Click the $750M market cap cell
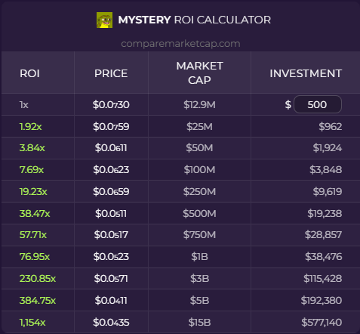360x334 pixels. click(x=199, y=235)
